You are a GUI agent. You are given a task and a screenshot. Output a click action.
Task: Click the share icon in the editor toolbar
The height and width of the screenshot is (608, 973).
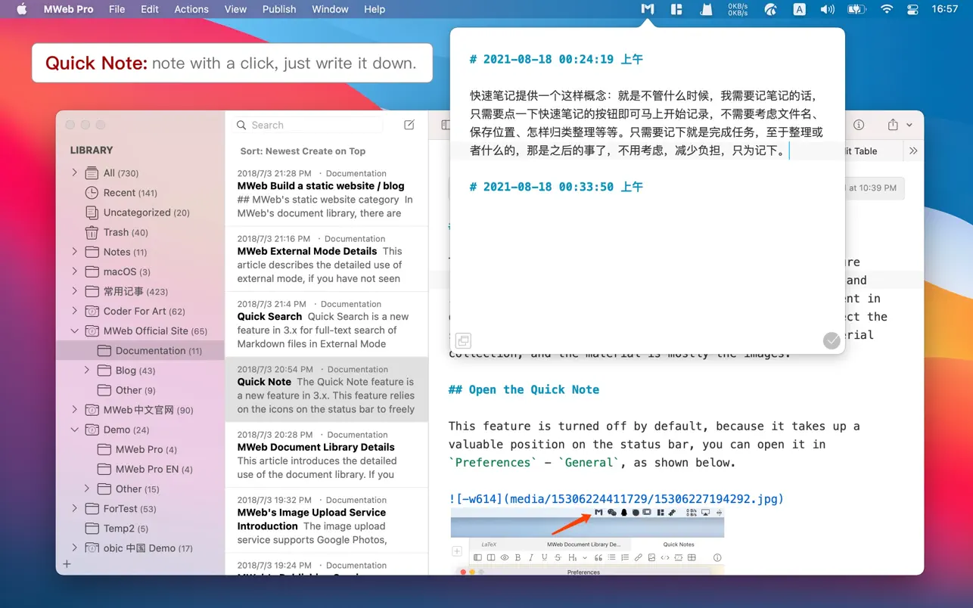[x=893, y=125]
